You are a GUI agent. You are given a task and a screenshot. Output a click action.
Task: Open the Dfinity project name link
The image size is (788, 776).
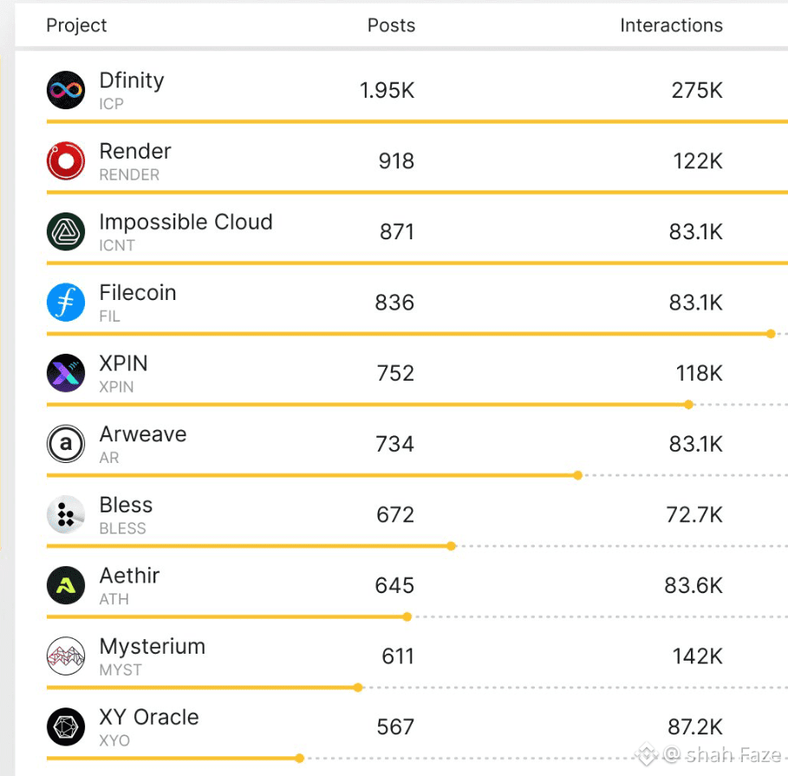(131, 80)
